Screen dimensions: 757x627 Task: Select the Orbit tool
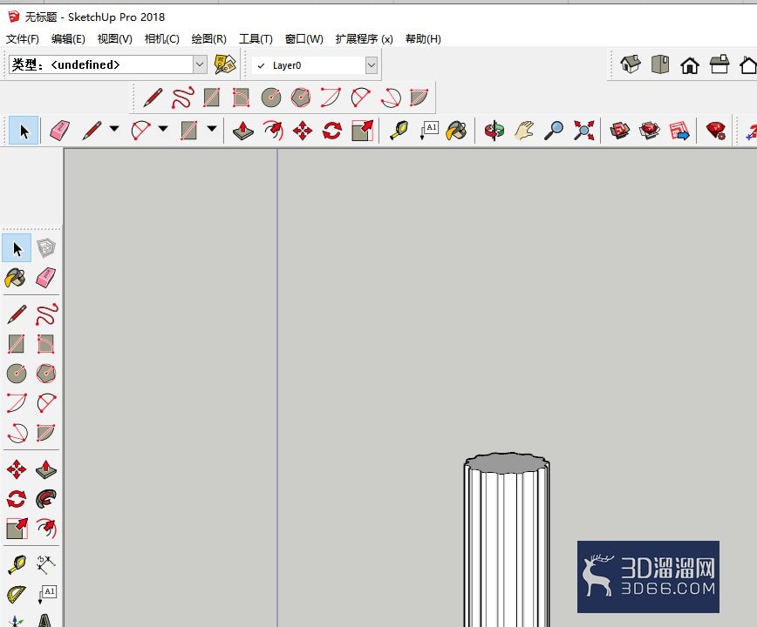coord(494,131)
